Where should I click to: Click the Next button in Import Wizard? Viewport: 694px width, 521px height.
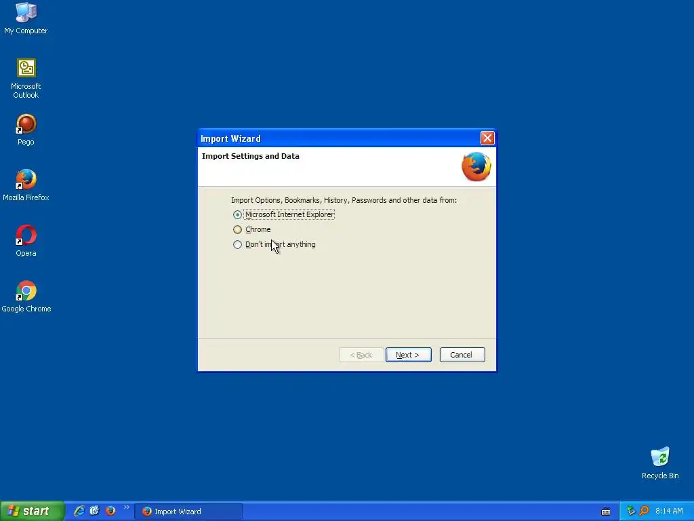pos(408,355)
